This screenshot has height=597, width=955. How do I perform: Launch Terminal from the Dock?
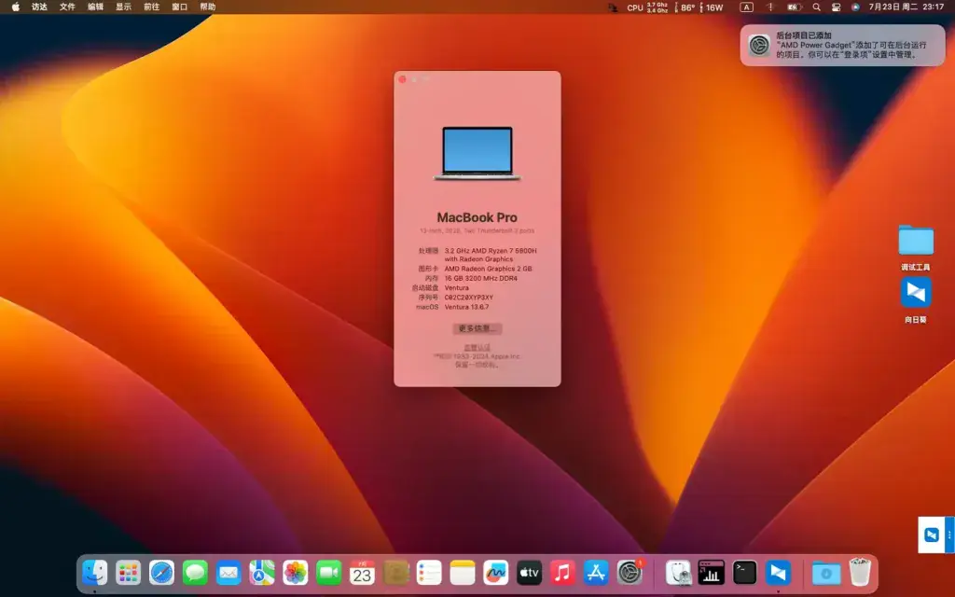coord(744,573)
